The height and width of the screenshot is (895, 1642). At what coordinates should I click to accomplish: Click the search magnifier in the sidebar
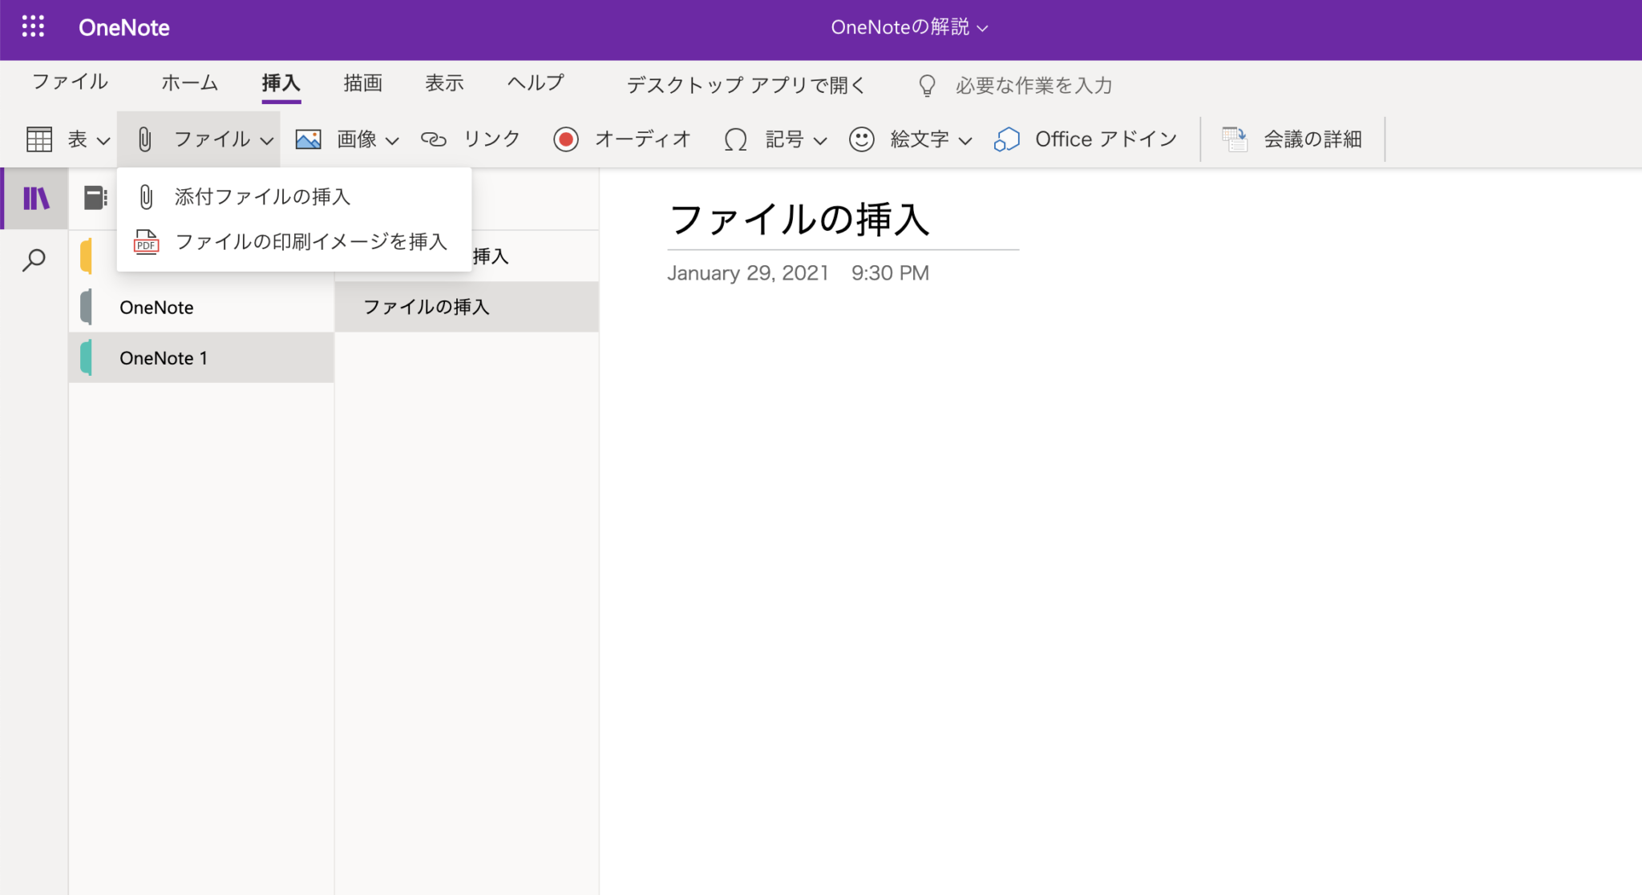pos(34,259)
